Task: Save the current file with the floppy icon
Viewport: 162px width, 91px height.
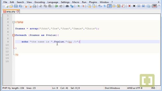Action: [x=16, y=6]
